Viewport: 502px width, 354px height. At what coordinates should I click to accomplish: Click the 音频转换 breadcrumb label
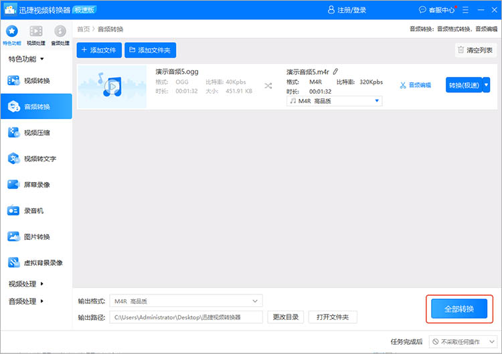[110, 29]
